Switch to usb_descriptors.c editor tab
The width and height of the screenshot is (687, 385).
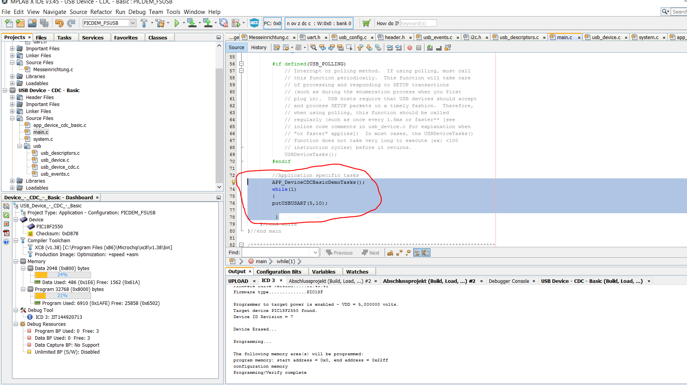pos(519,38)
